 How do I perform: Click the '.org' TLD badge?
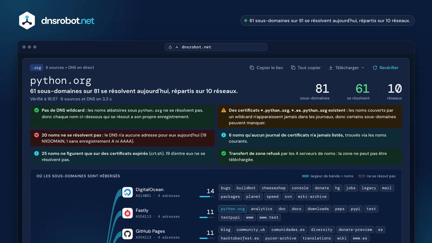pyautogui.click(x=37, y=68)
